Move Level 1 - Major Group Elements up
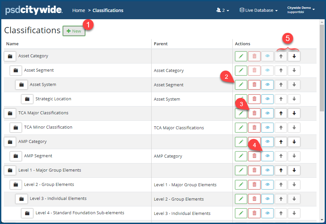 coord(281,170)
